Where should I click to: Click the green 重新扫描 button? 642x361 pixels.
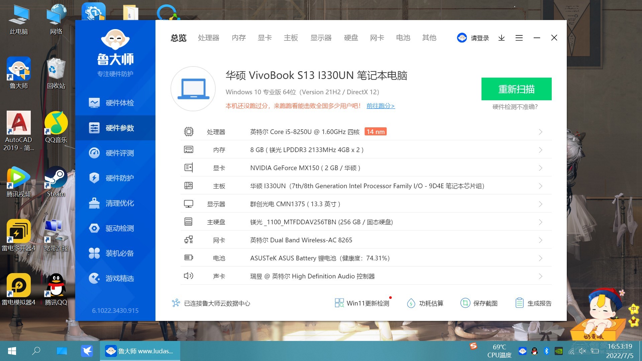click(x=516, y=89)
